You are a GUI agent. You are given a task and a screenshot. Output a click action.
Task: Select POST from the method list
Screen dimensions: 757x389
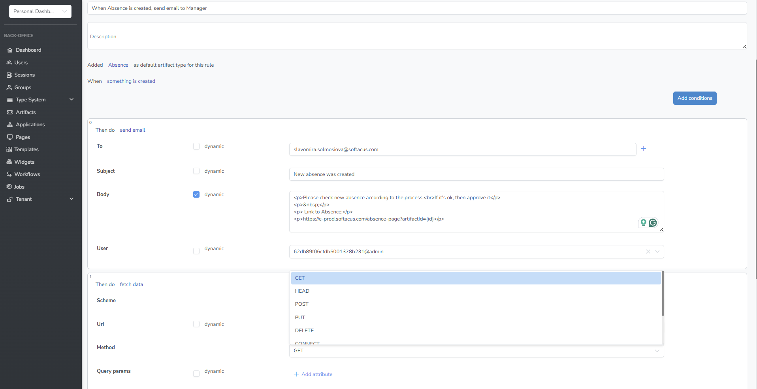point(301,304)
